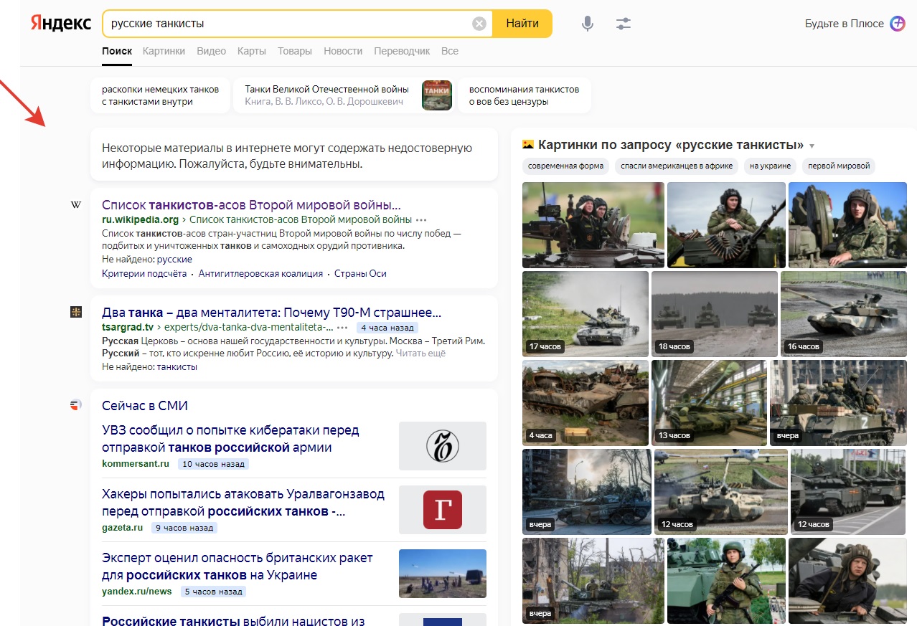
Task: Switch to the Новости tab
Action: 343,51
